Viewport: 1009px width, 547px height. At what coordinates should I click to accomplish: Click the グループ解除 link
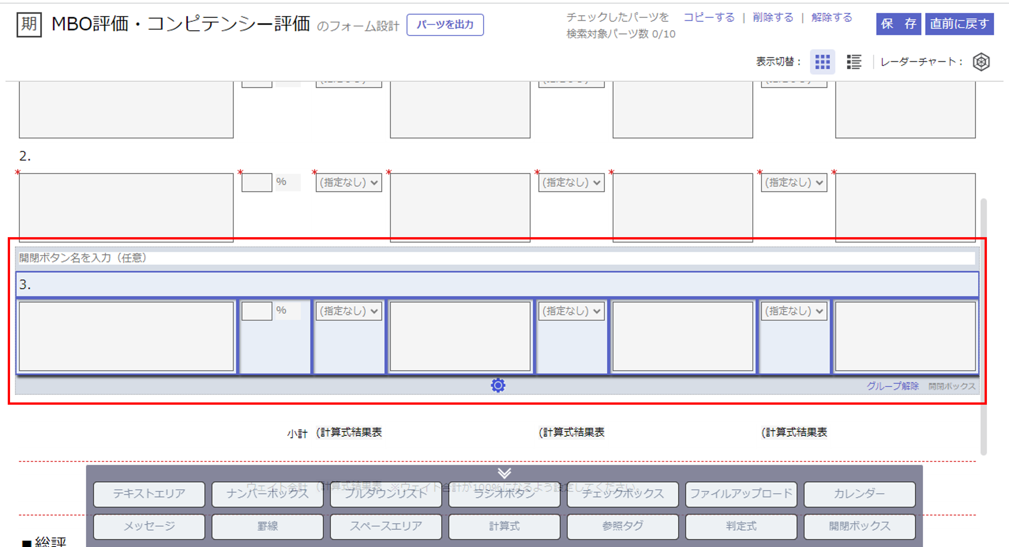(893, 386)
